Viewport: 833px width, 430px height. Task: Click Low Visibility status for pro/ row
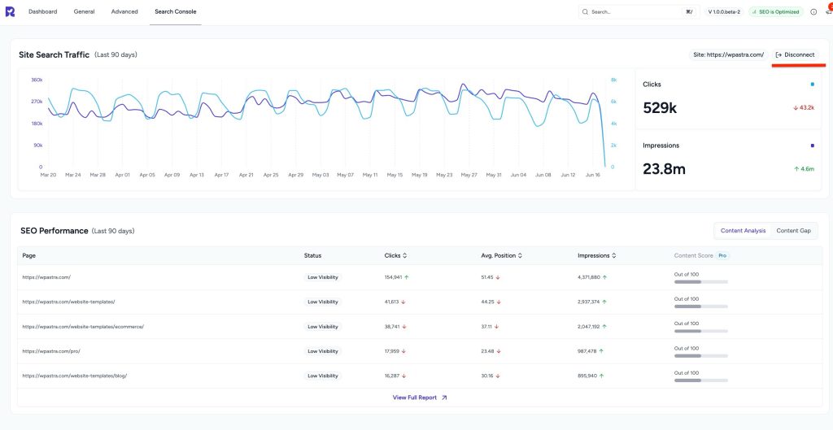click(x=323, y=351)
